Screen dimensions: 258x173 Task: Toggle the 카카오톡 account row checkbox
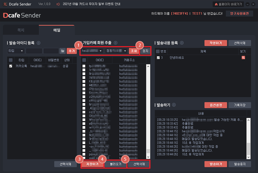11,66
